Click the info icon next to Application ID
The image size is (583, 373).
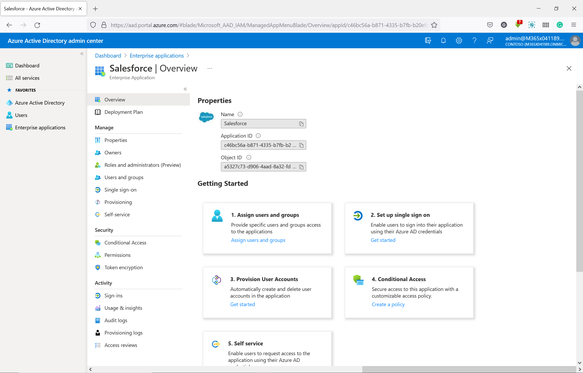(x=258, y=136)
